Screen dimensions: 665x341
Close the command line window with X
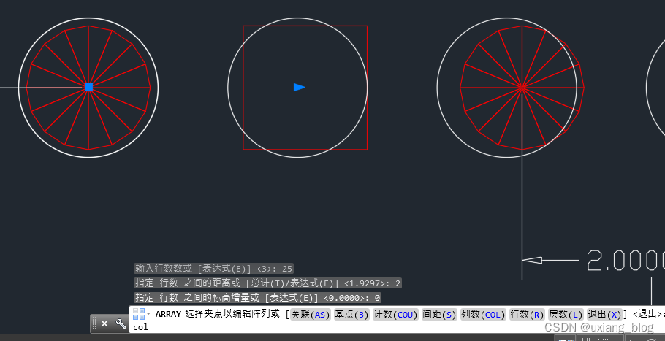tap(104, 323)
